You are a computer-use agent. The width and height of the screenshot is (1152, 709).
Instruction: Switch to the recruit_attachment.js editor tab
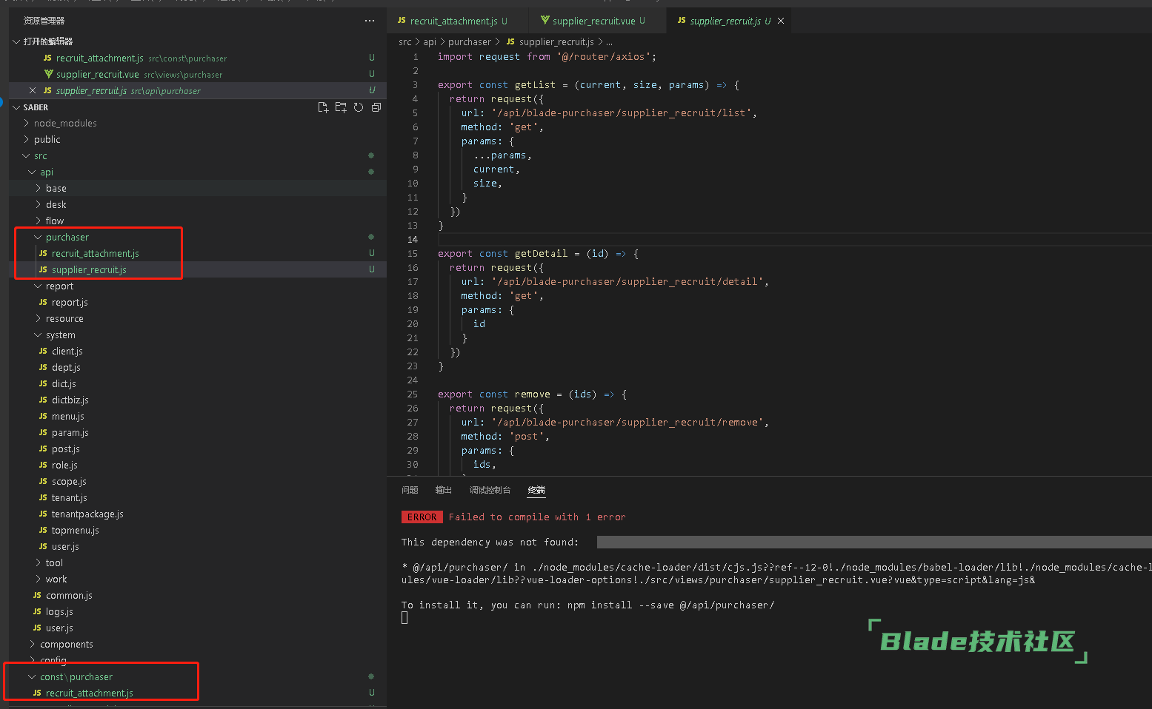click(x=453, y=21)
